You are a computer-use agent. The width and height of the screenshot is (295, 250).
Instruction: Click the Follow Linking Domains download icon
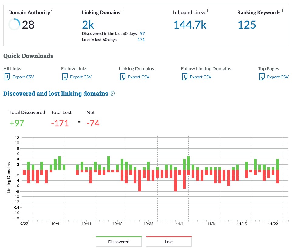[x=185, y=77]
